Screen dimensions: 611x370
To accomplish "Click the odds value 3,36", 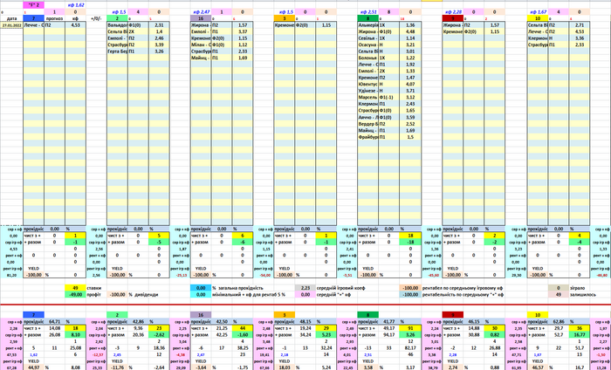I will (x=579, y=38).
